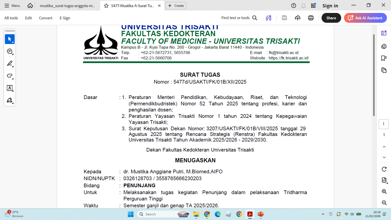Show hidden system tray icons chevron
The width and height of the screenshot is (391, 220).
(x=323, y=214)
